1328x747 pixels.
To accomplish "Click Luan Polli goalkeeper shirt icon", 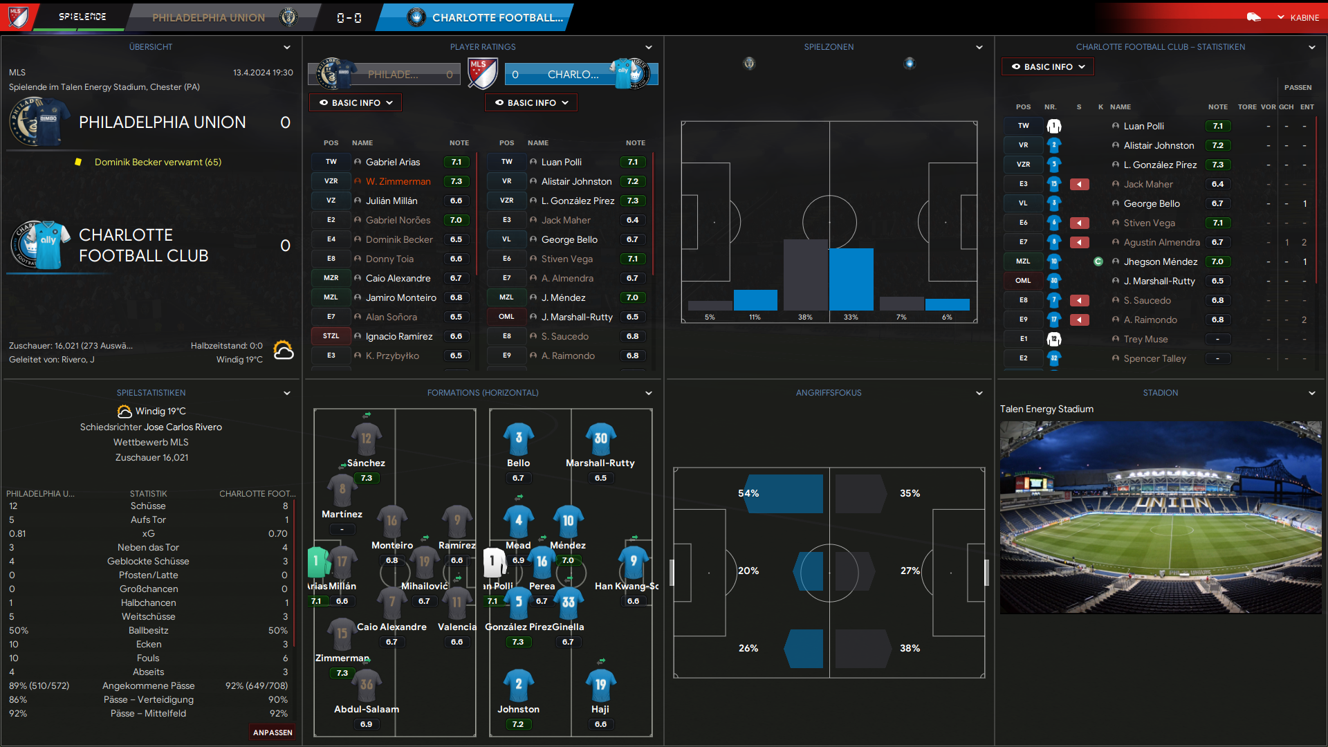I will pos(1054,127).
